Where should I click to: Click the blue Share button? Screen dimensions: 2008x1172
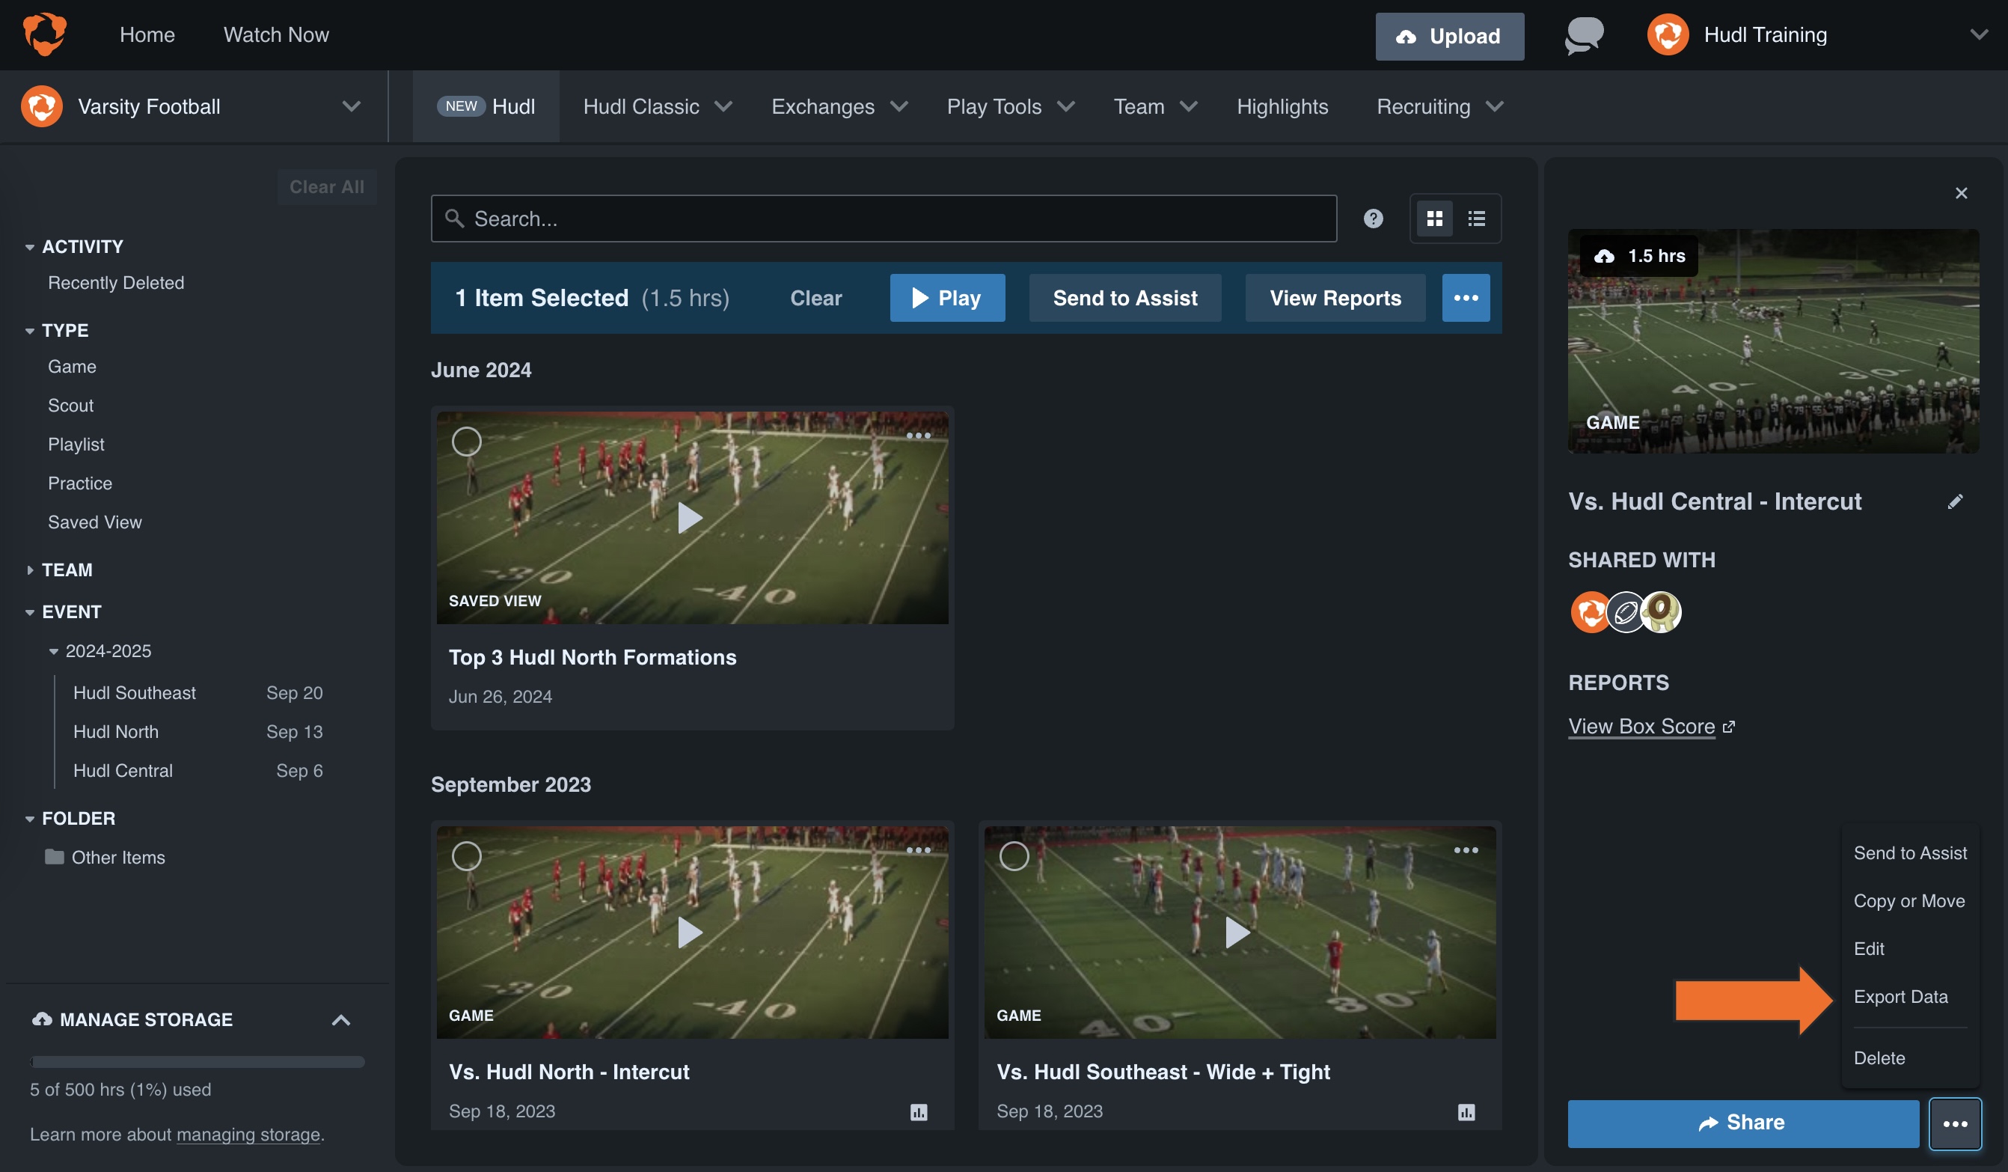[x=1742, y=1123]
